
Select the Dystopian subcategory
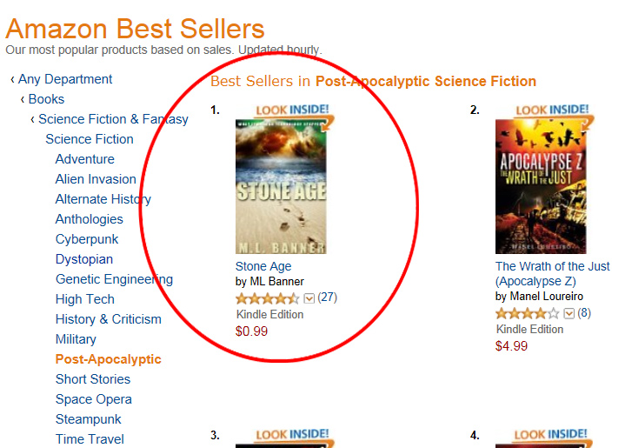tap(84, 259)
